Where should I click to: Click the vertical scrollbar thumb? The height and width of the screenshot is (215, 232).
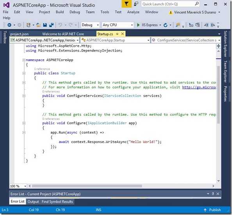[218, 94]
